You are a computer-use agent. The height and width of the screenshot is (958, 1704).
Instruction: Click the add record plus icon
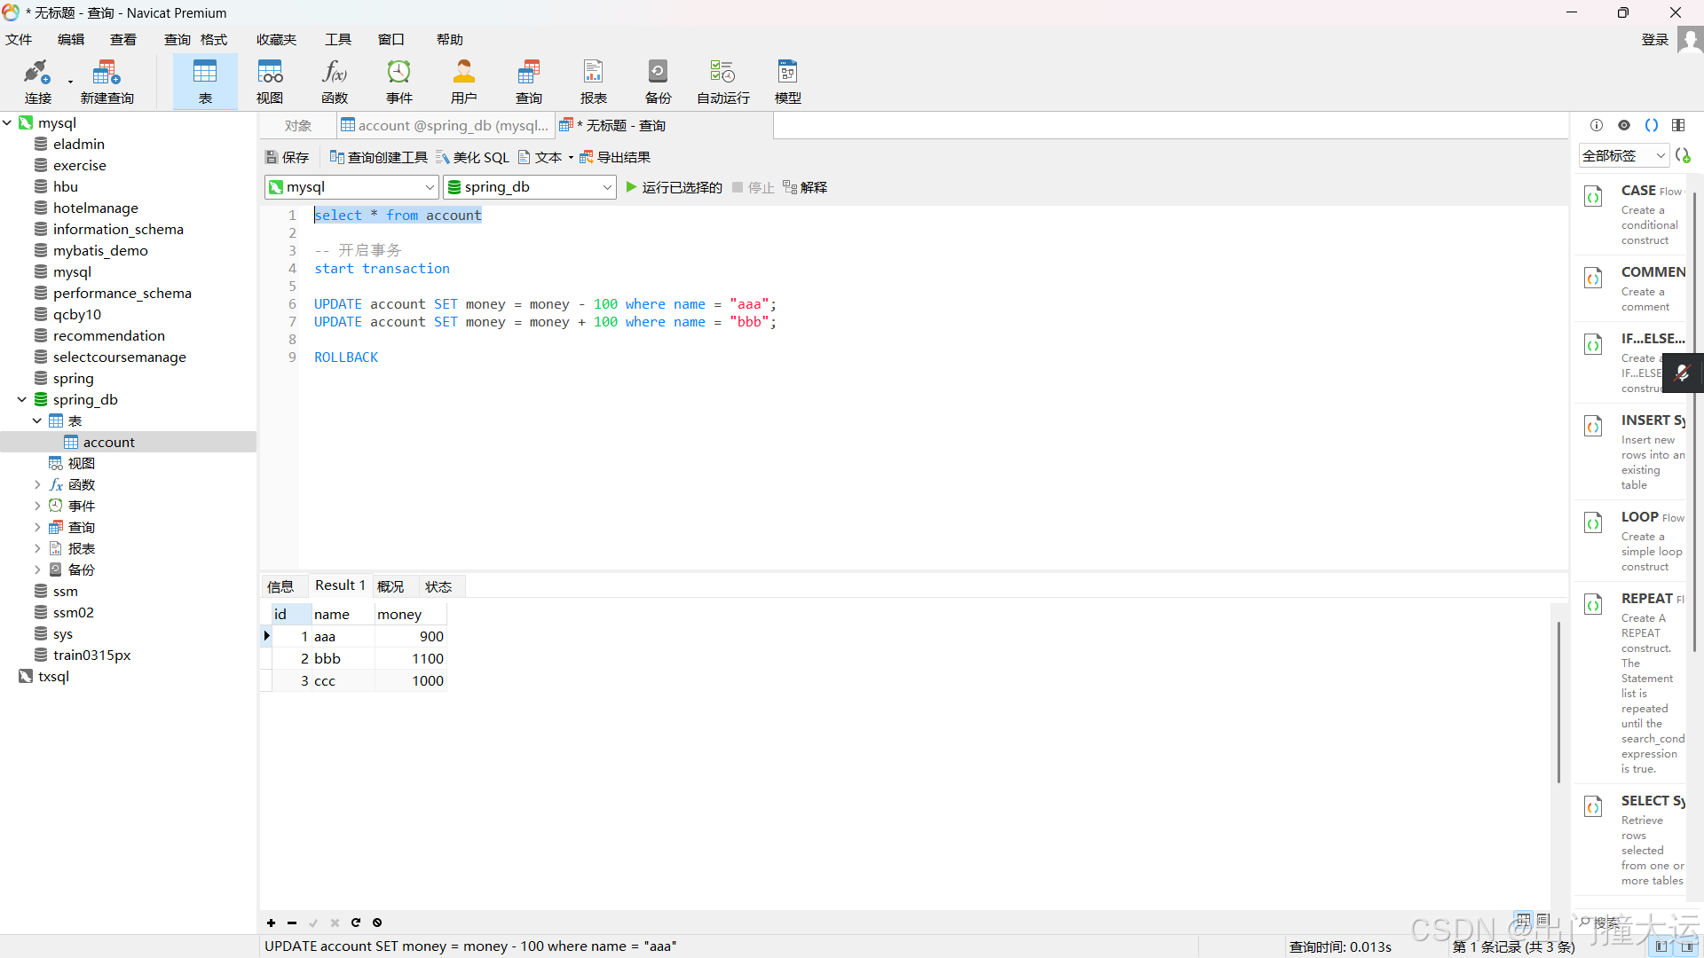(271, 923)
